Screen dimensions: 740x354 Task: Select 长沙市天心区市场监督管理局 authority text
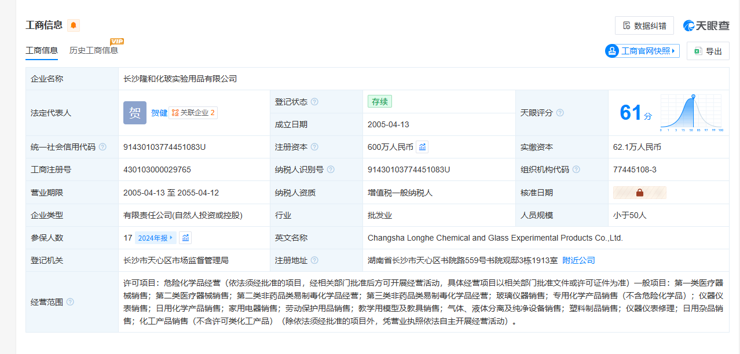[x=176, y=260]
